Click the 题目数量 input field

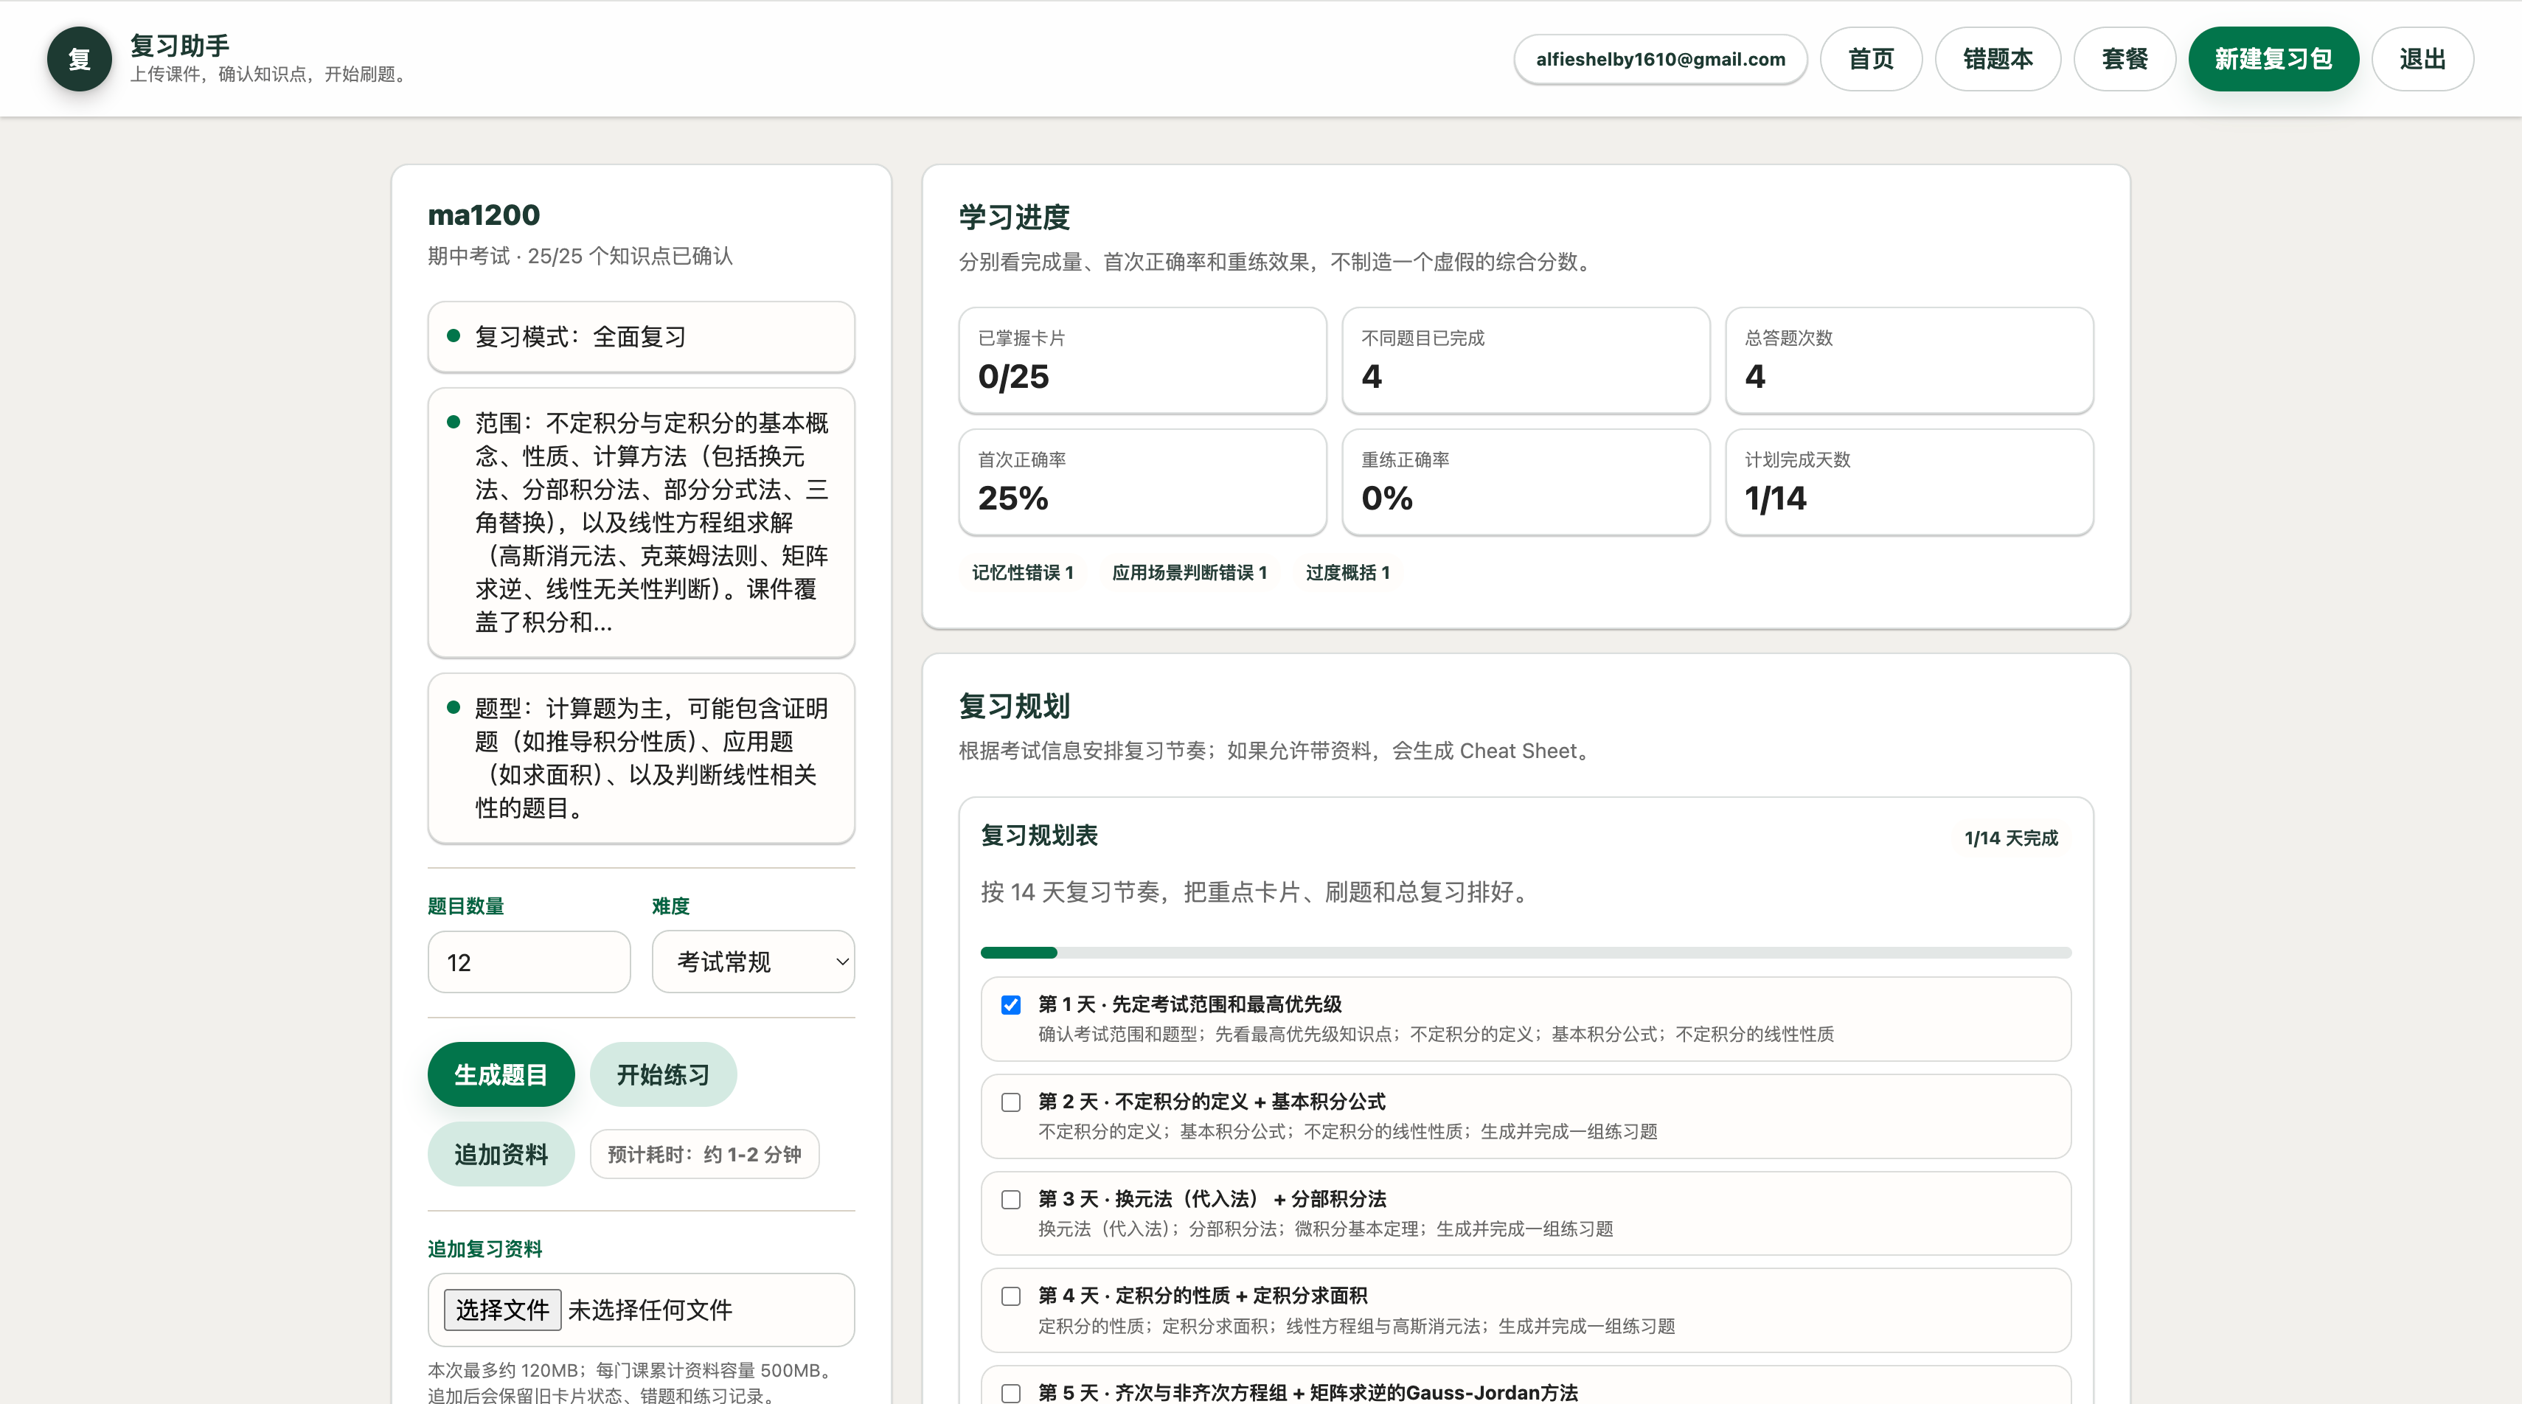[529, 962]
